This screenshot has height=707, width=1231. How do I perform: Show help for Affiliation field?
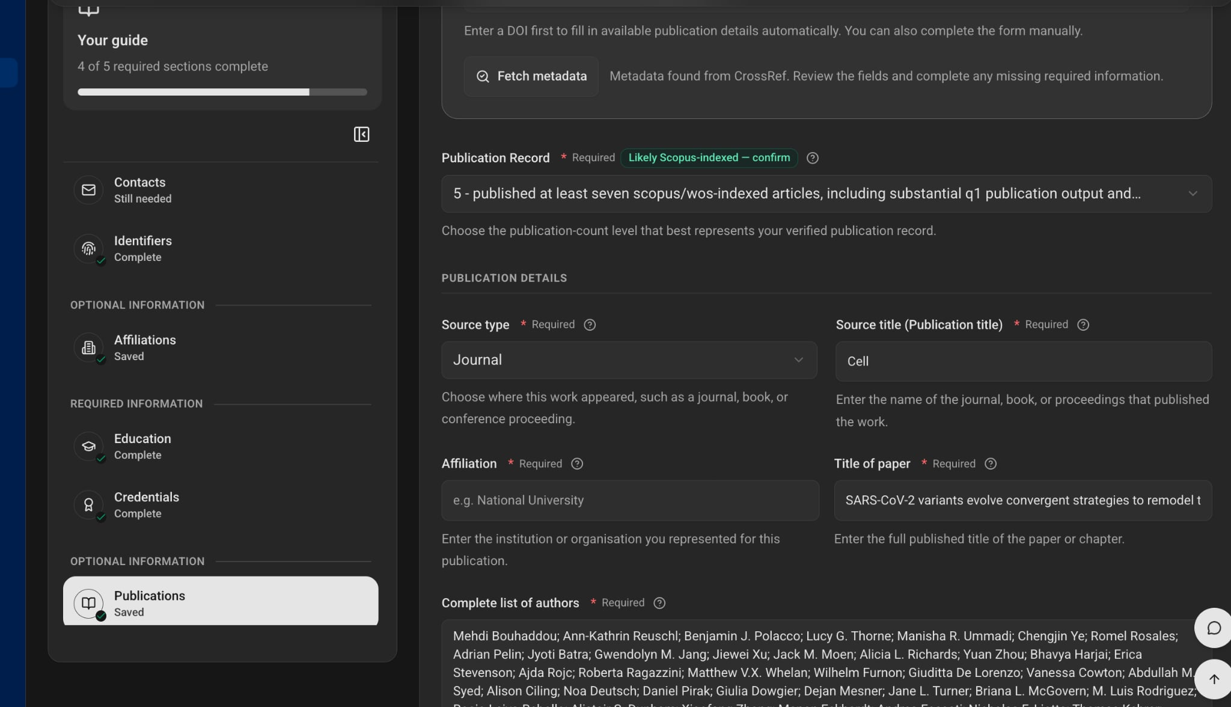[x=576, y=464]
